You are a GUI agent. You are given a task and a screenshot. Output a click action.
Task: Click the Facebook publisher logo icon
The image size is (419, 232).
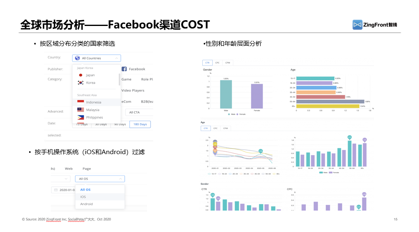point(124,69)
